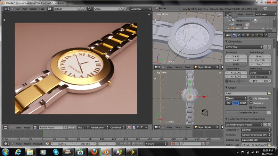Screen dimensions: 278x156
Task: Open the LuxRender Engine Presets dropdown
Action: pos(244,124)
